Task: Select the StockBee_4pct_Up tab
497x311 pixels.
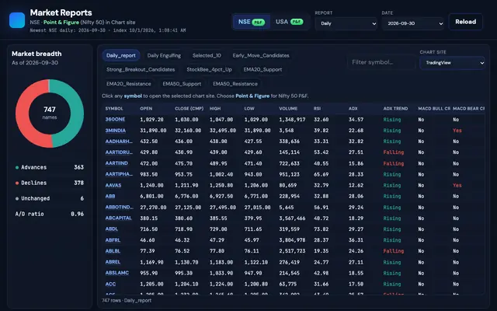Action: [209, 69]
